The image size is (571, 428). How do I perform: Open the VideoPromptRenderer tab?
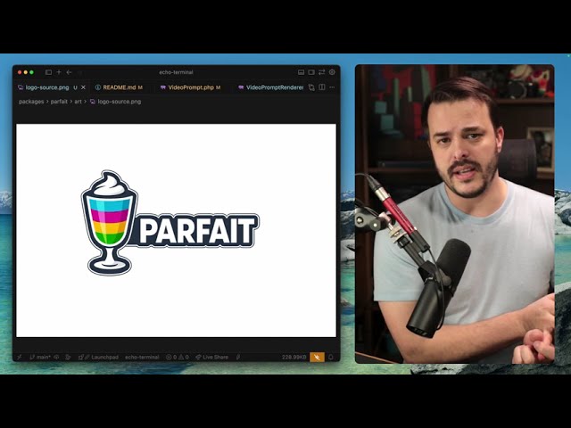coord(270,87)
